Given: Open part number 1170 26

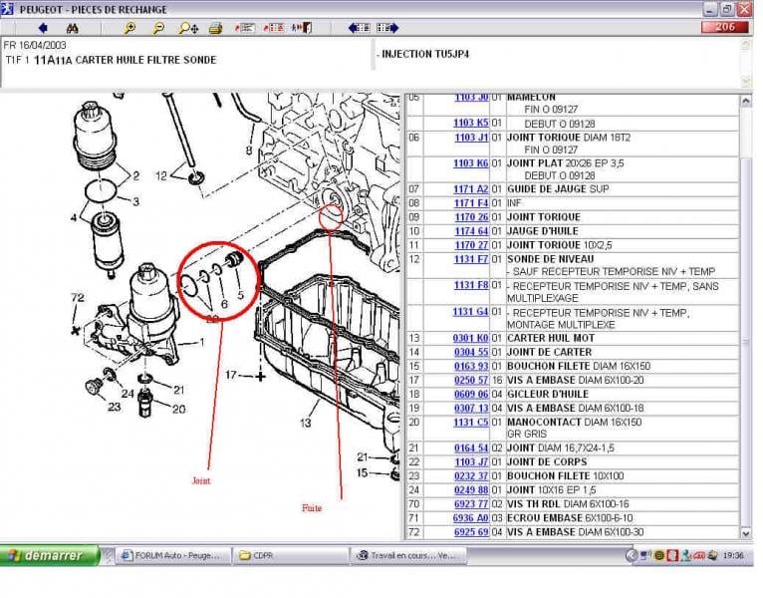Looking at the screenshot, I should (471, 216).
